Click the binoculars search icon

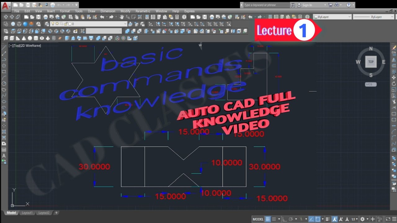[293, 5]
